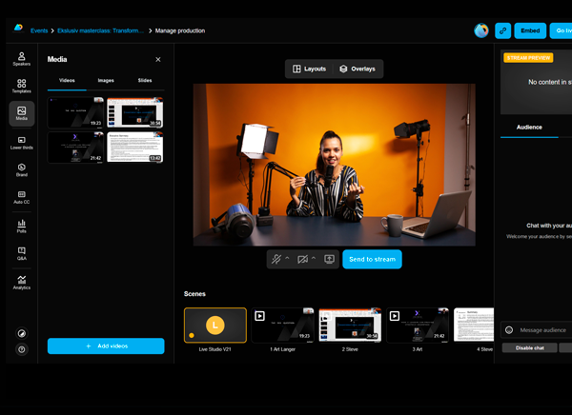Screen dimensions: 572x415
Task: Select the 2 Steve scene
Action: click(350, 326)
